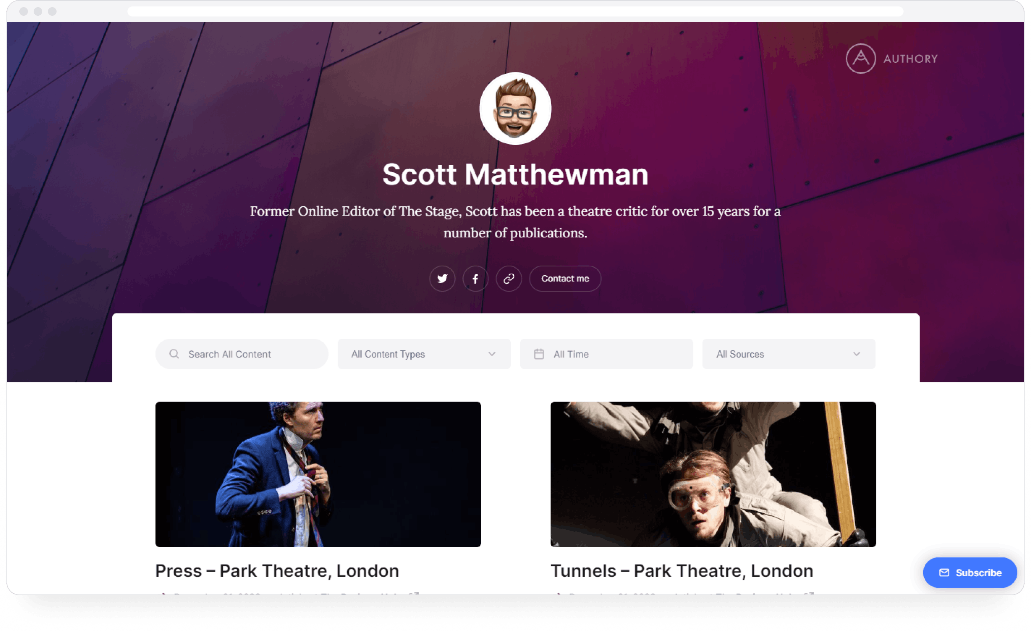
Task: Click the Subscribe button
Action: pos(969,573)
